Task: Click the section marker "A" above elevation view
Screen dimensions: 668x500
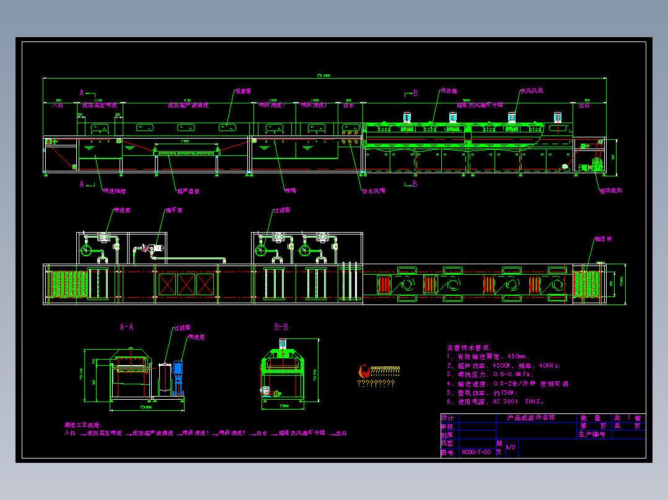Action: coord(82,92)
